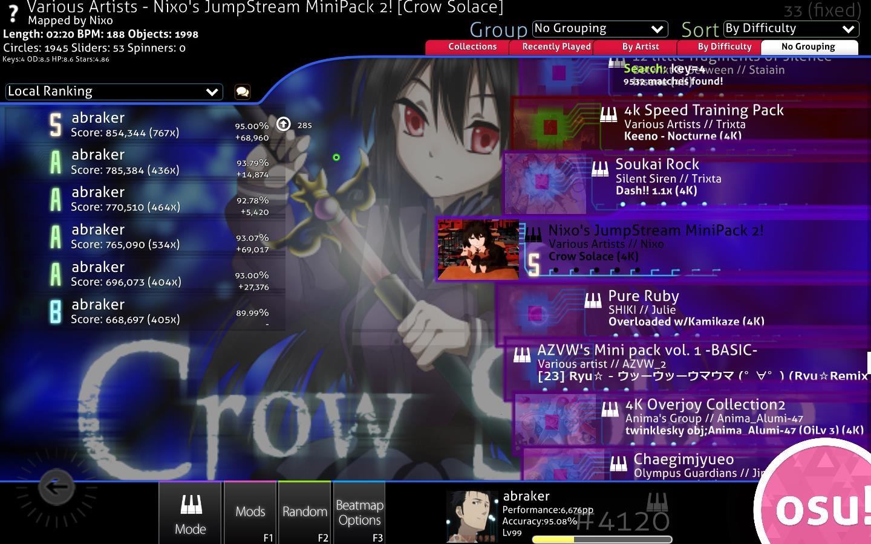871x544 pixels.
Task: Open Beatmap Options
Action: tap(359, 513)
